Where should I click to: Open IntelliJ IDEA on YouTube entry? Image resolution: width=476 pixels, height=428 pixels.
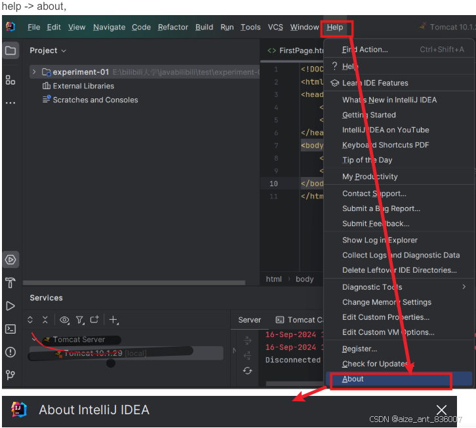pos(399,130)
